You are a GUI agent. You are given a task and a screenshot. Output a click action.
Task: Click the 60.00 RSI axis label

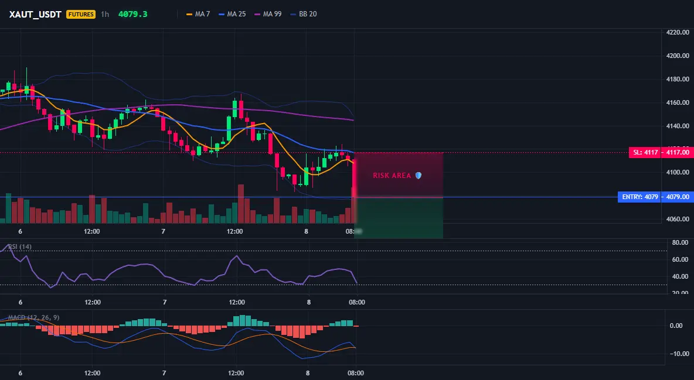(x=681, y=259)
